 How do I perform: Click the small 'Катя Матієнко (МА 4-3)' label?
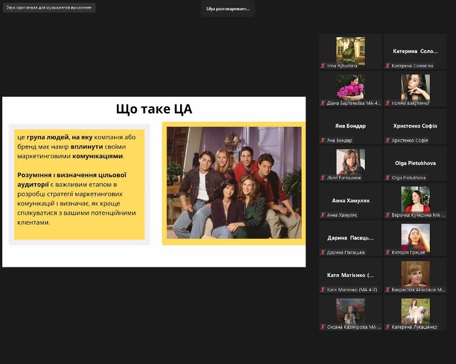coord(352,289)
